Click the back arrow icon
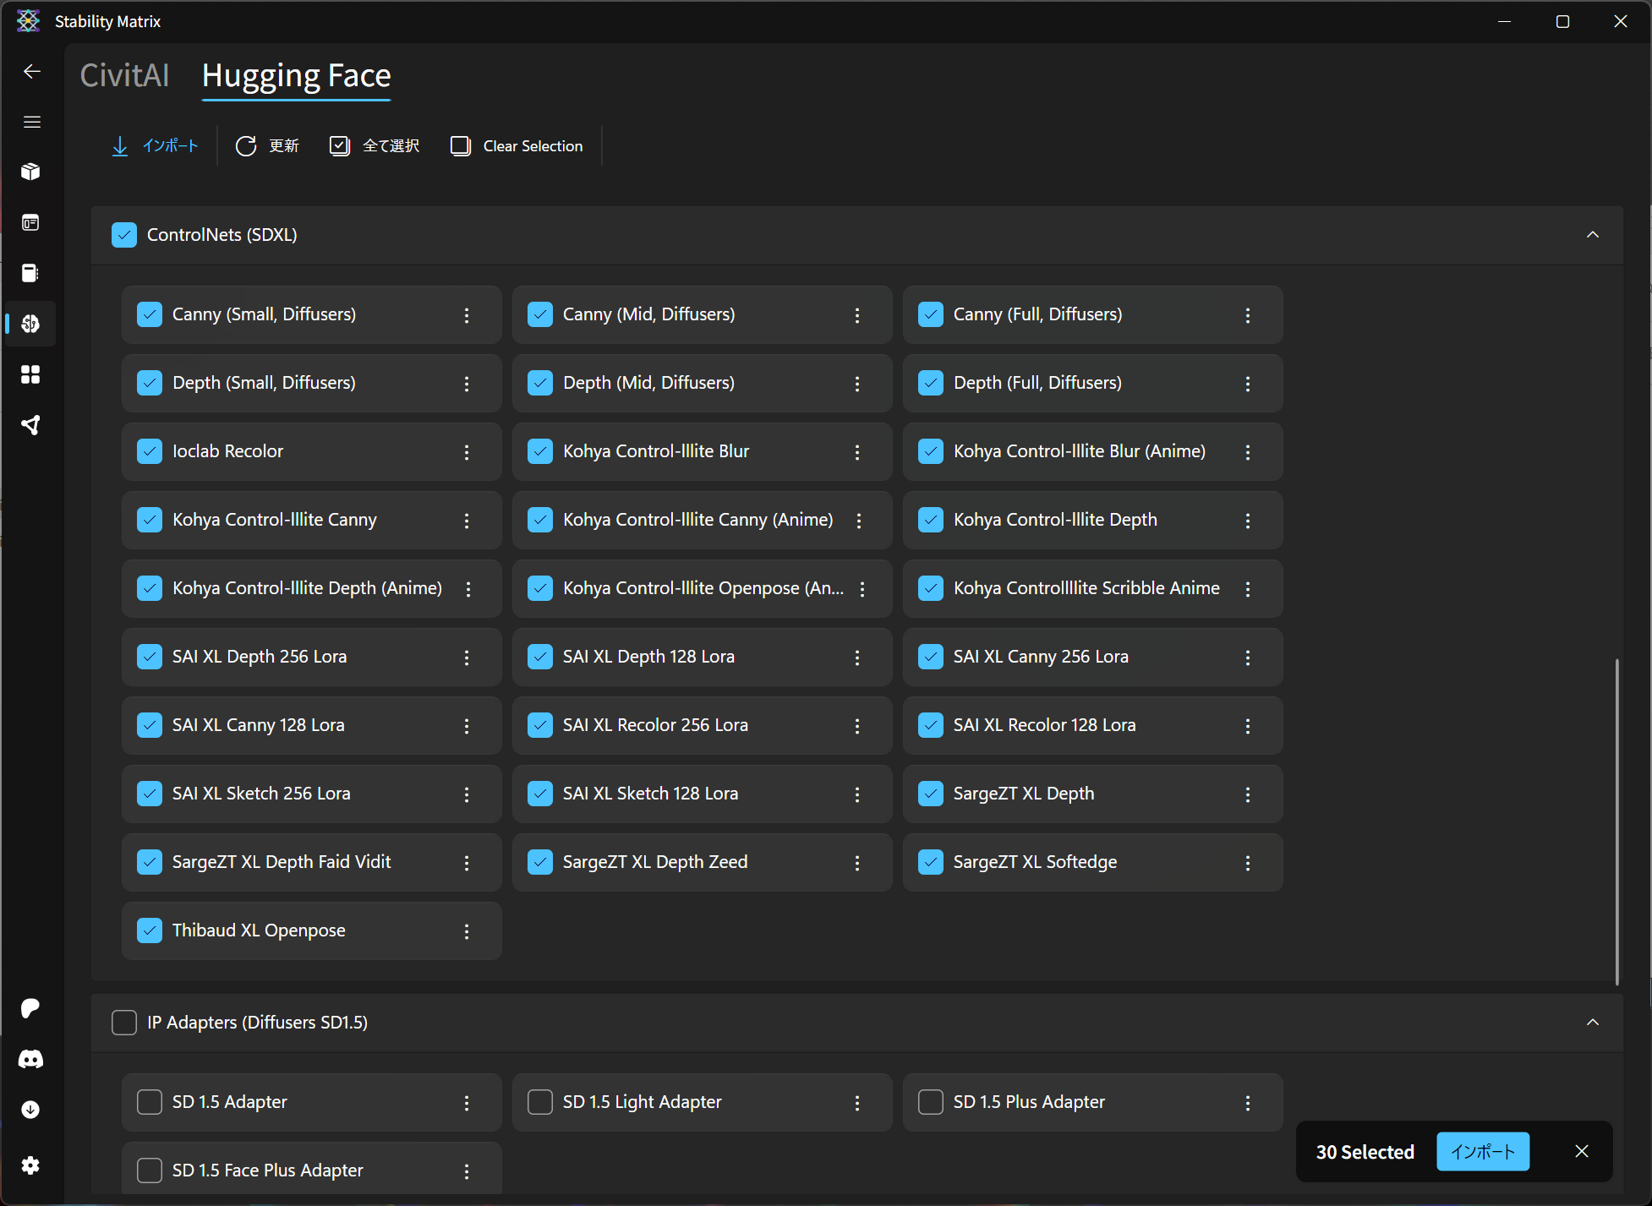The height and width of the screenshot is (1206, 1652). (x=31, y=72)
